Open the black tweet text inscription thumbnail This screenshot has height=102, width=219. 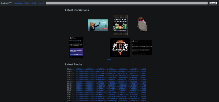[x=142, y=47]
